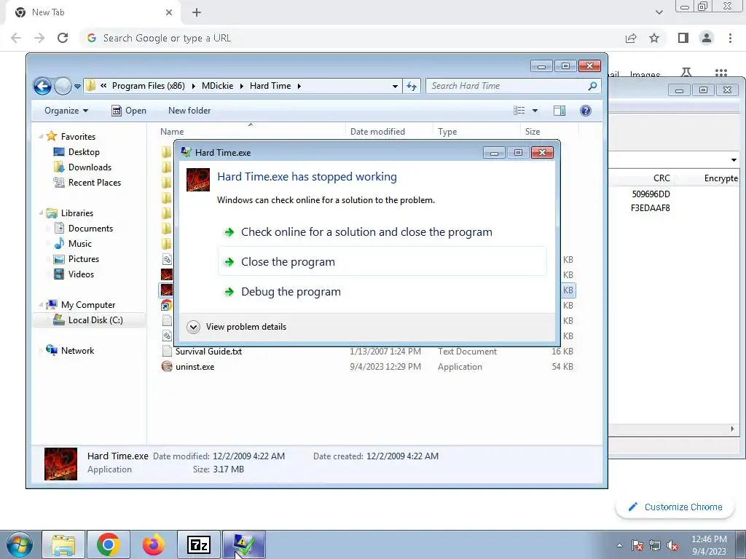Click the Chrome address bar
Image resolution: width=746 pixels, height=559 pixels.
(352, 38)
